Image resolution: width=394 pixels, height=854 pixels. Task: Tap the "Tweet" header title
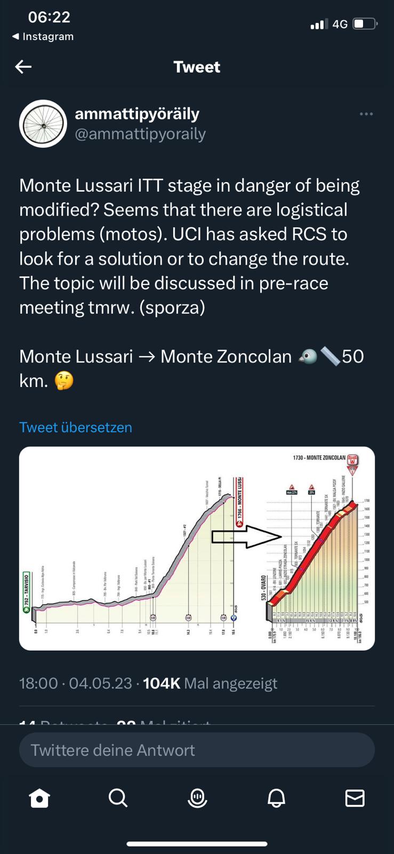[x=197, y=67]
